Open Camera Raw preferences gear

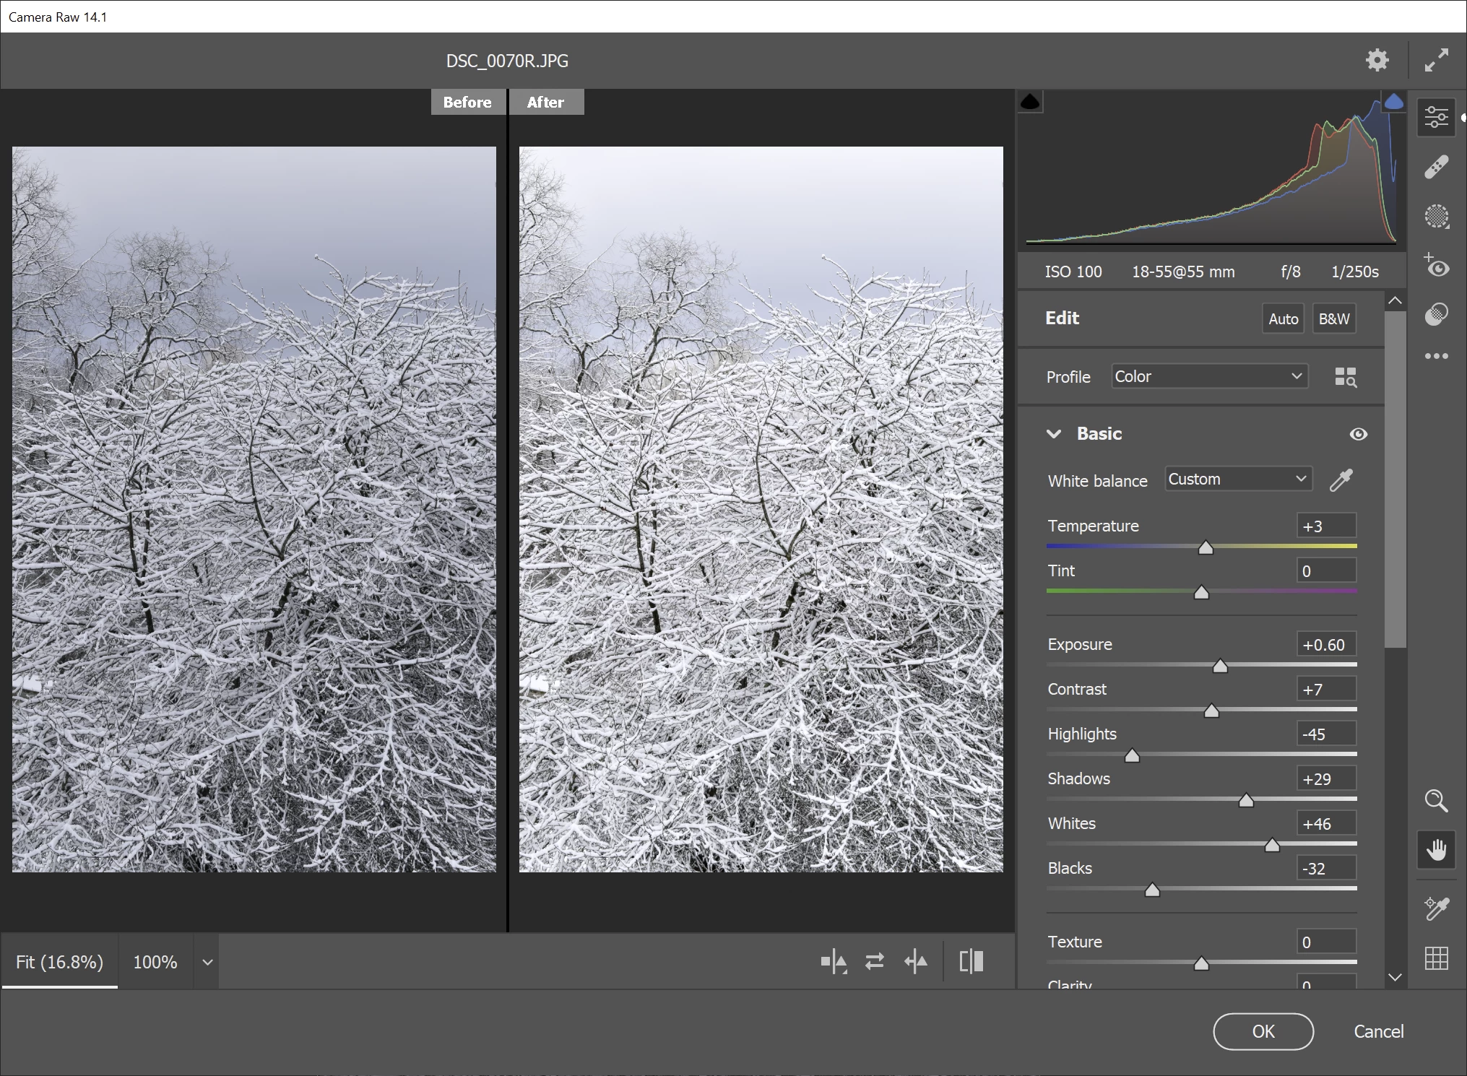(1377, 60)
